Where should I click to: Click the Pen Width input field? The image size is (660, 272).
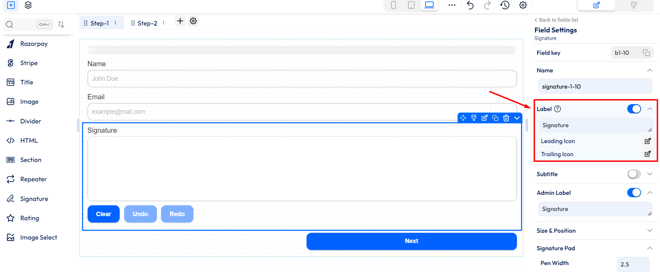click(633, 264)
